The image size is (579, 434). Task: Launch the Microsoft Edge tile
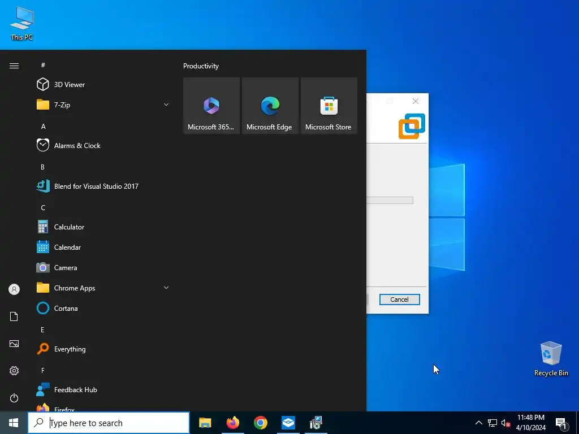coord(270,106)
